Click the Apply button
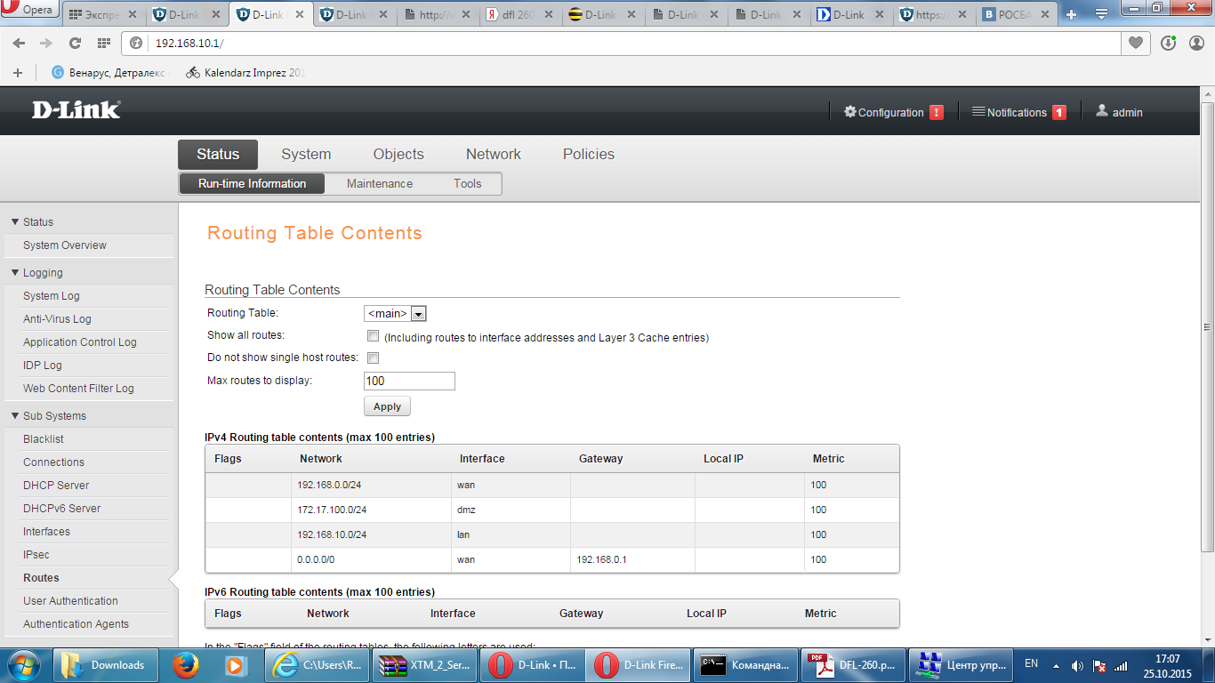This screenshot has height=683, width=1215. click(387, 406)
